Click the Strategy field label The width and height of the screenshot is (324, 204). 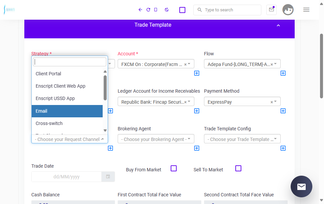(x=42, y=54)
